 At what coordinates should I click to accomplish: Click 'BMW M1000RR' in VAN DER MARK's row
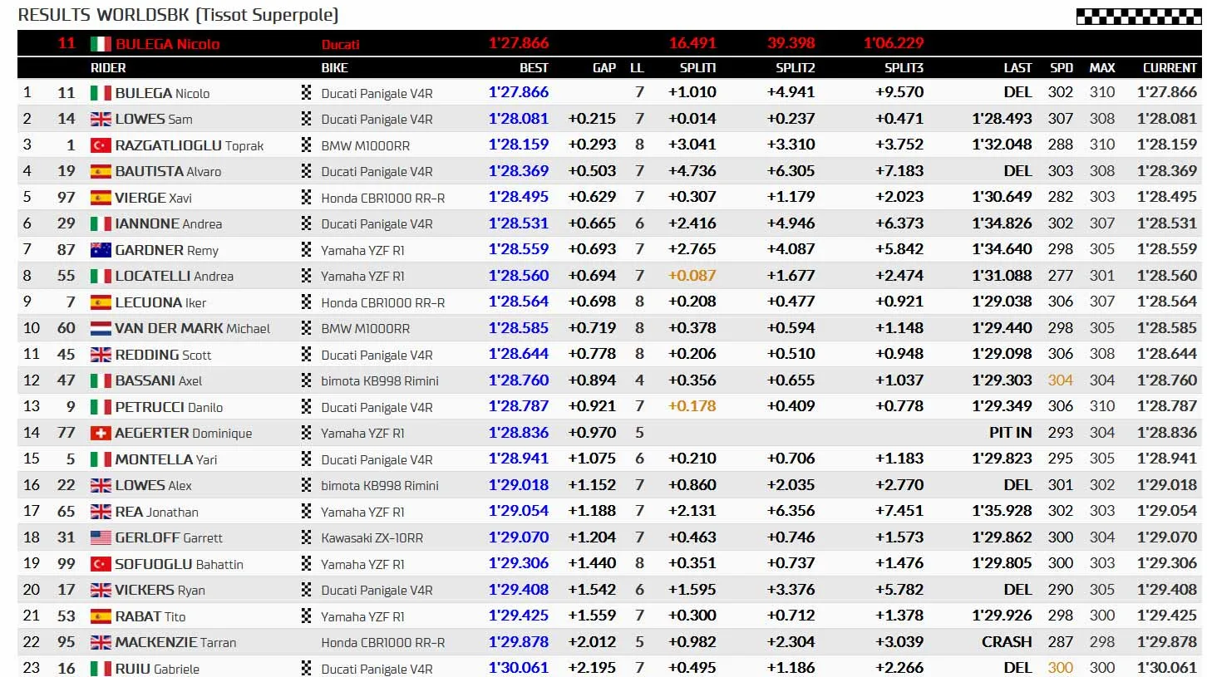[x=366, y=329]
